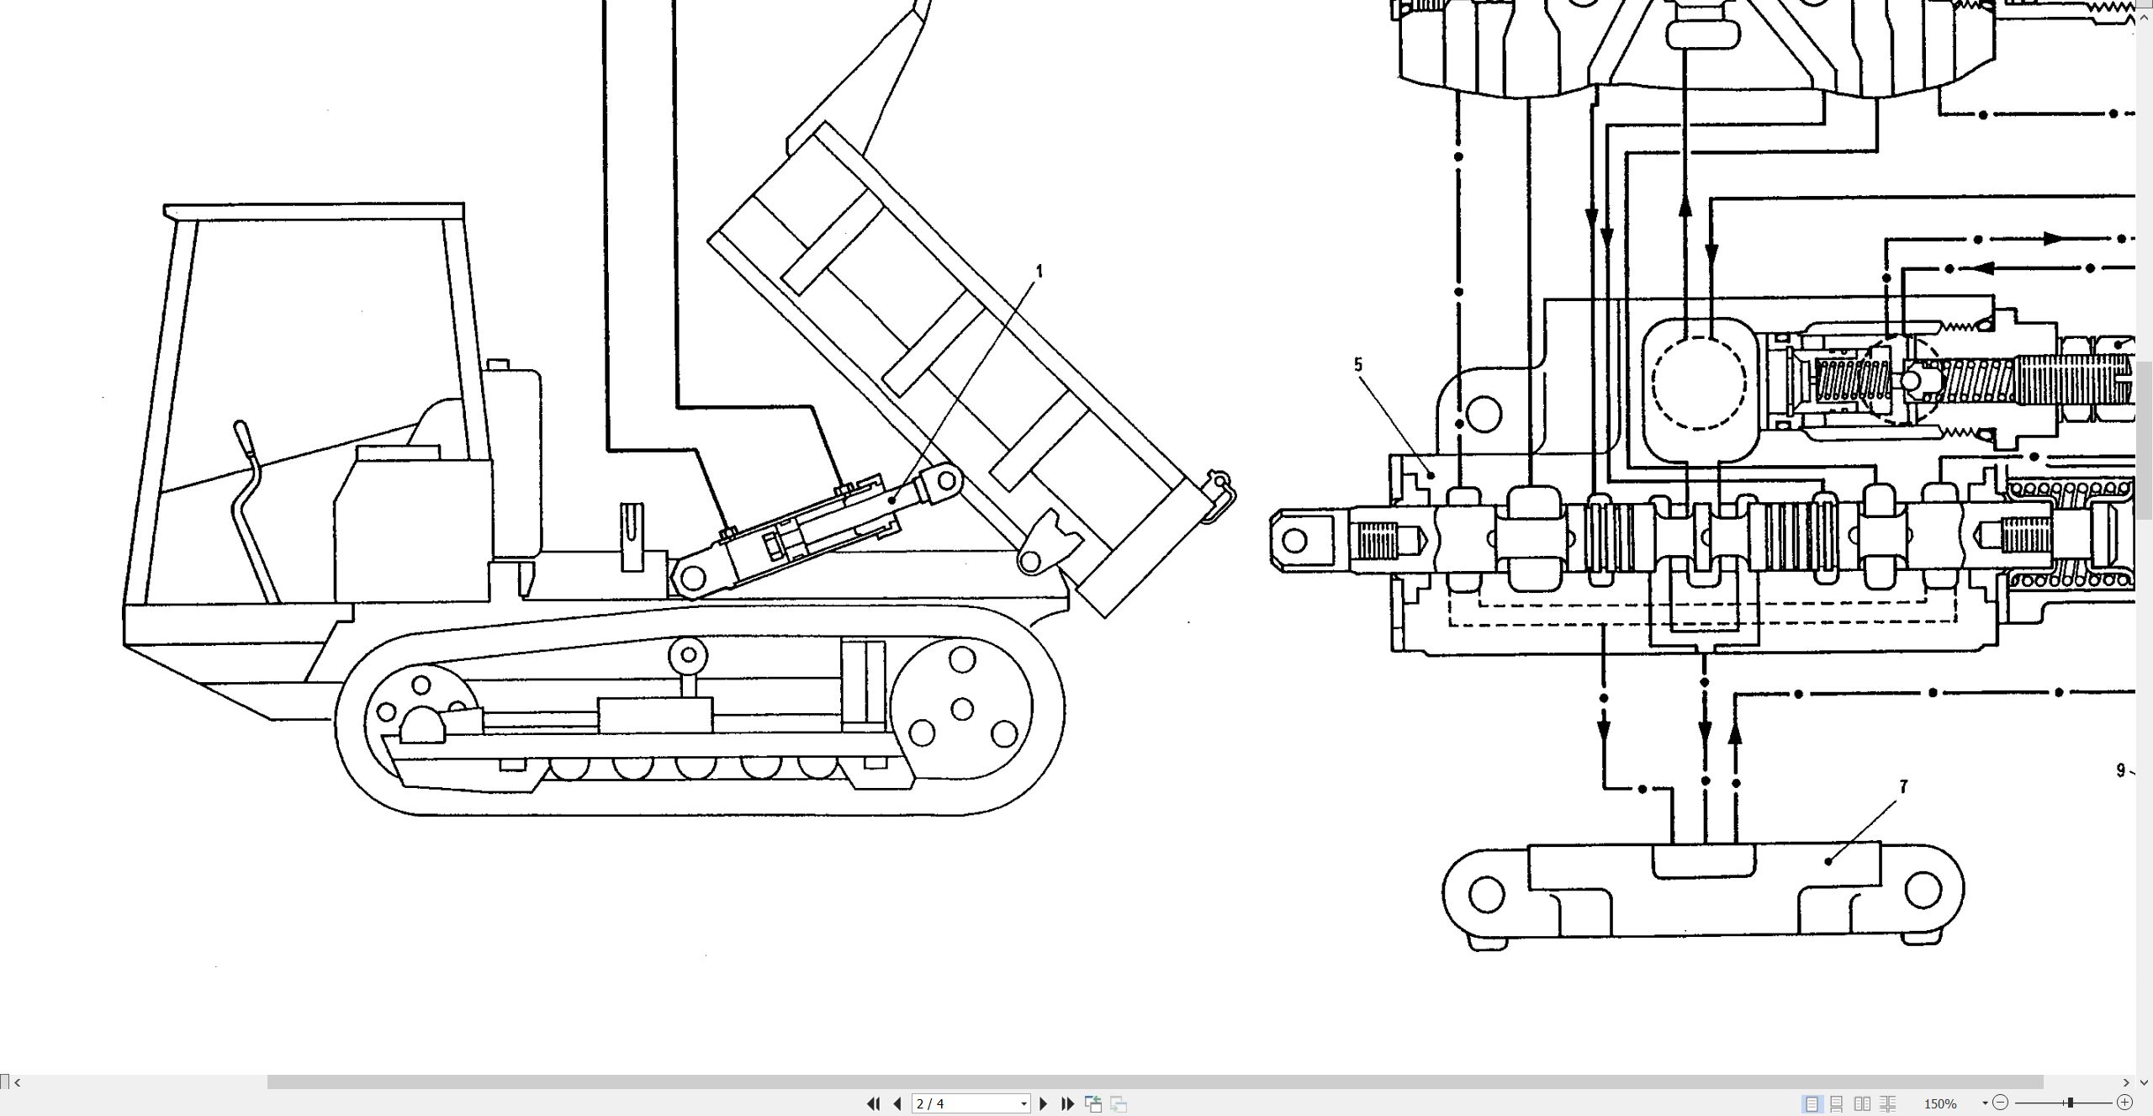2153x1116 pixels.
Task: Click the next view icon (greyed)
Action: click(x=1119, y=1103)
